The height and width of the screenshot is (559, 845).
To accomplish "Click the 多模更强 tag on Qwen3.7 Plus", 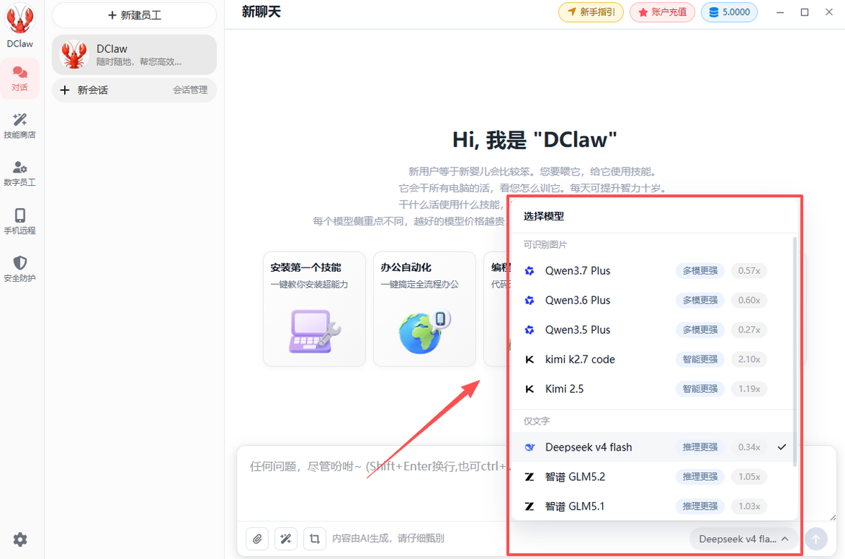I will [700, 270].
